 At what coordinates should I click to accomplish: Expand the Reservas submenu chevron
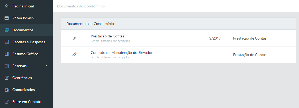click(x=47, y=66)
